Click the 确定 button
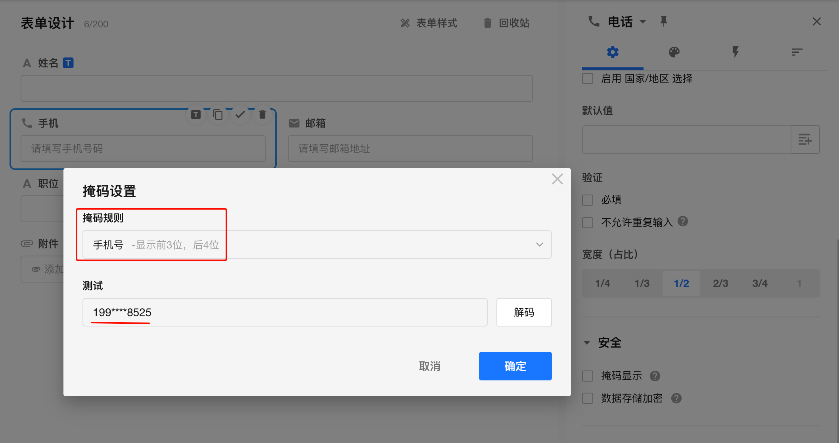The image size is (839, 443). click(x=515, y=366)
